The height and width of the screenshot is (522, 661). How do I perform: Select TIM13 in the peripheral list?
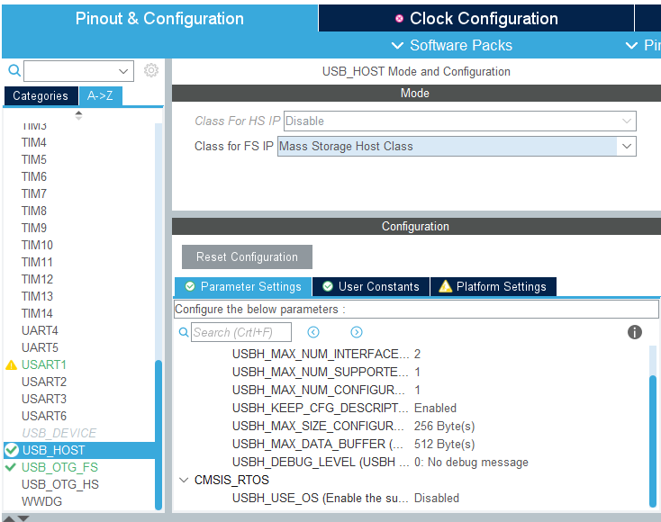37,296
